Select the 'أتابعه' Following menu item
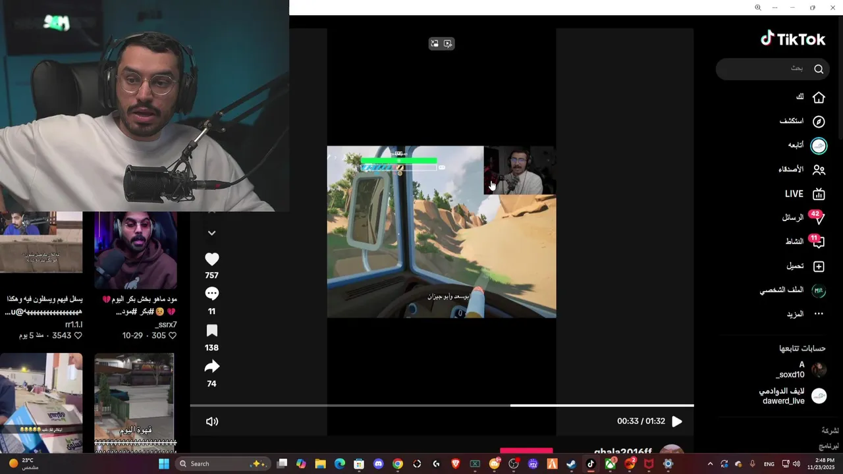This screenshot has width=843, height=474. pos(796,145)
